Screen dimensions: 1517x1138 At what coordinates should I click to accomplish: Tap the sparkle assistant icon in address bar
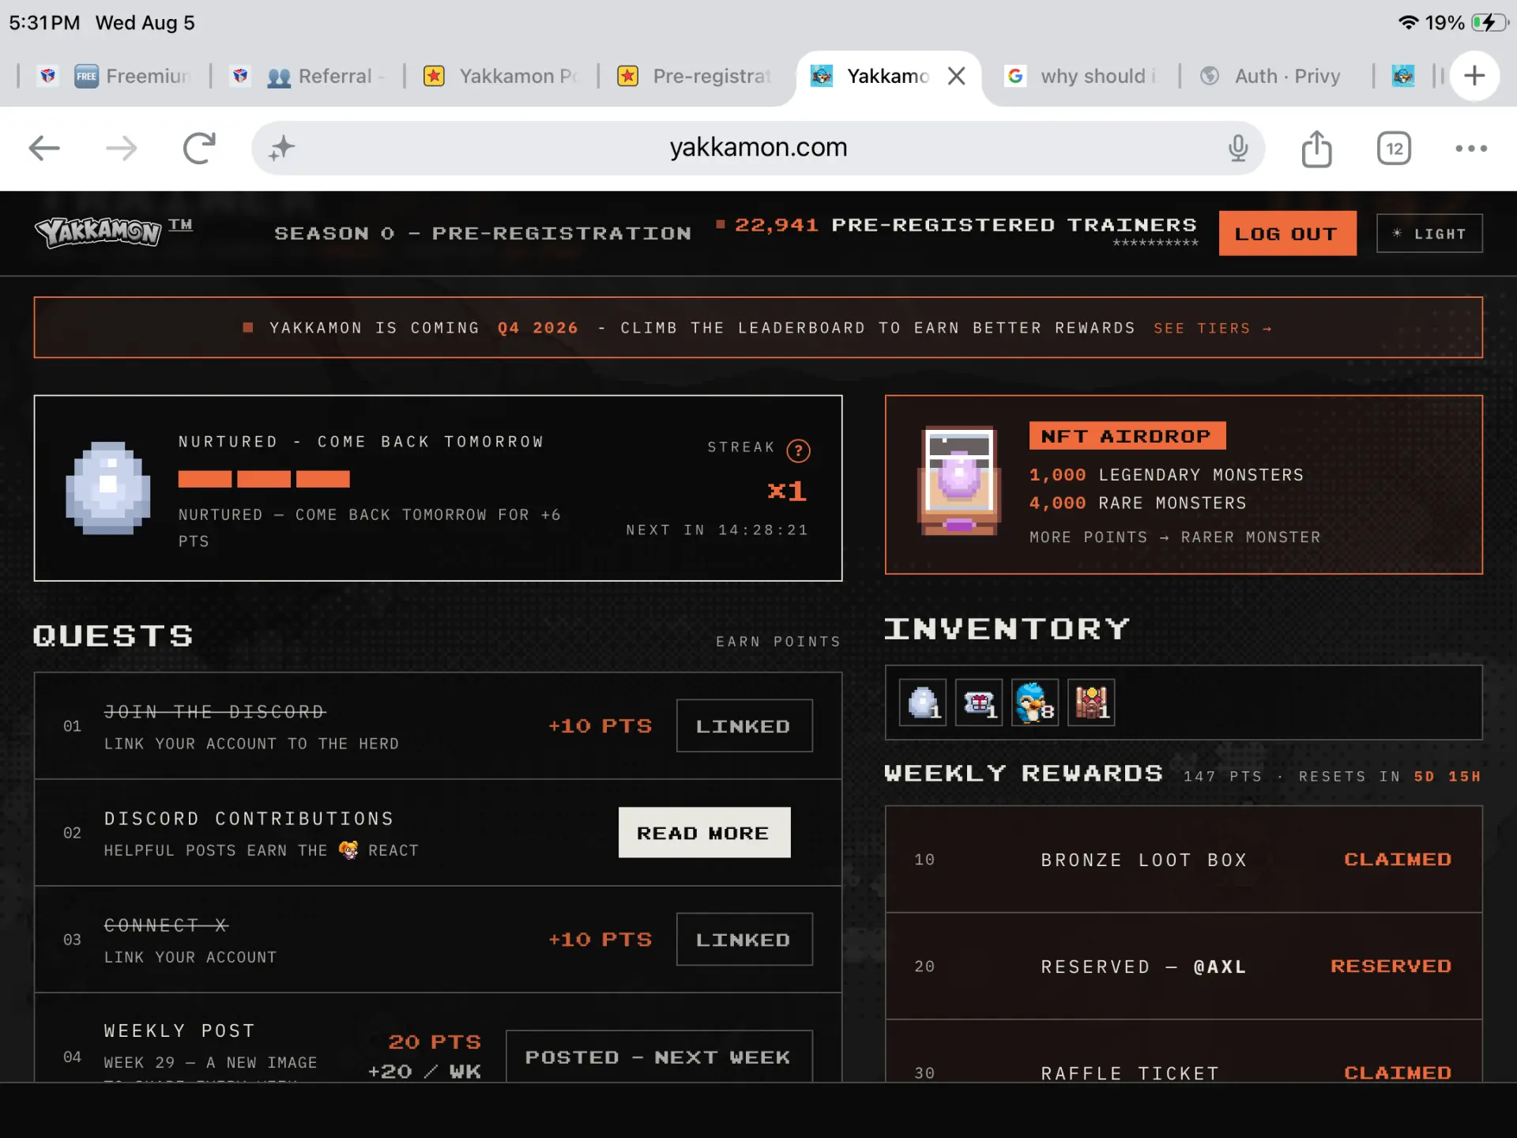click(281, 148)
